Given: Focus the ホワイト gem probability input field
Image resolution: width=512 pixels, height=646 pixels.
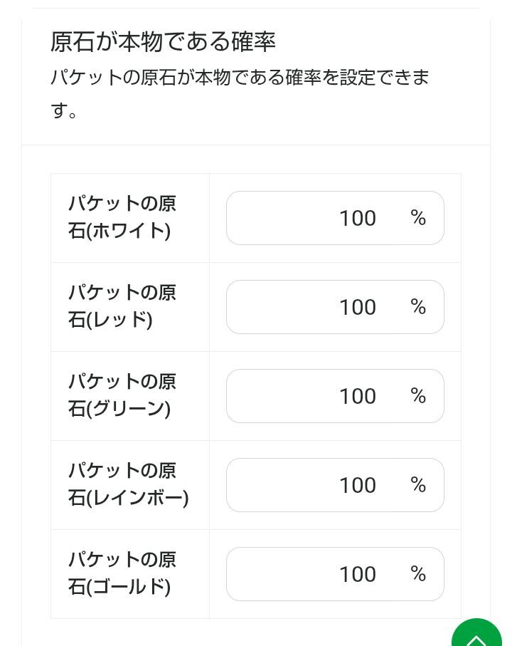Looking at the screenshot, I should click(x=313, y=218).
